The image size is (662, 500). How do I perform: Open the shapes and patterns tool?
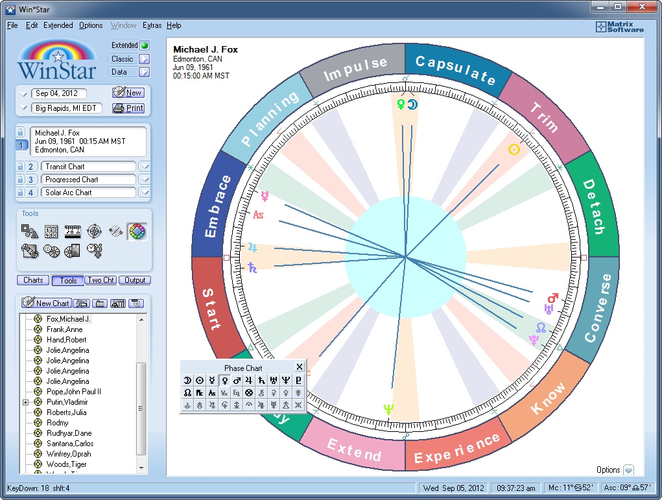pyautogui.click(x=30, y=232)
